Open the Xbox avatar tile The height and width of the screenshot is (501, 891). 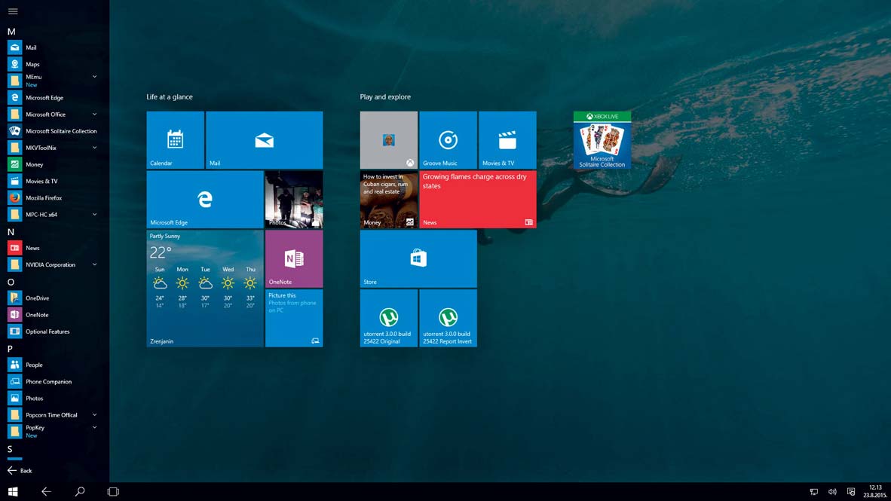389,139
